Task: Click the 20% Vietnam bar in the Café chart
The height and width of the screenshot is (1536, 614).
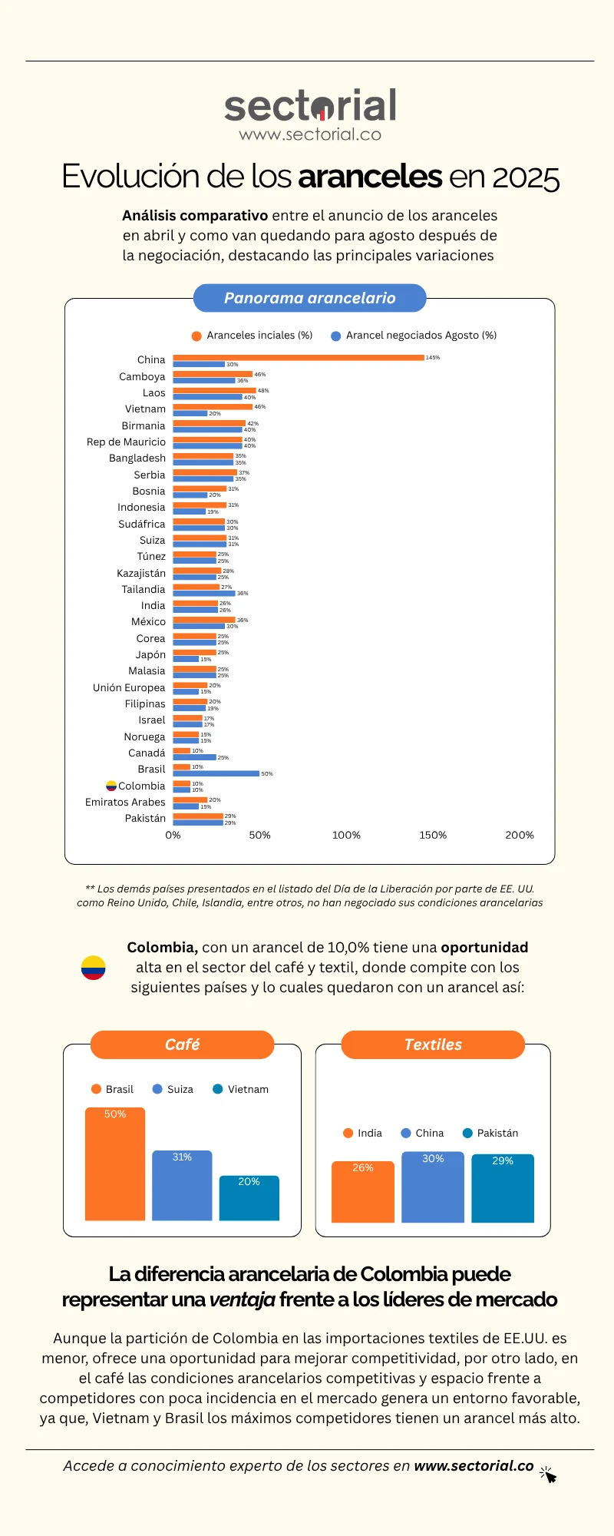Action: click(249, 1198)
